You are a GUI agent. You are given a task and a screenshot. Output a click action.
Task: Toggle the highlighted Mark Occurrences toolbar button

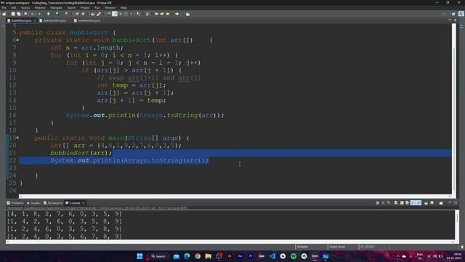pos(115,14)
